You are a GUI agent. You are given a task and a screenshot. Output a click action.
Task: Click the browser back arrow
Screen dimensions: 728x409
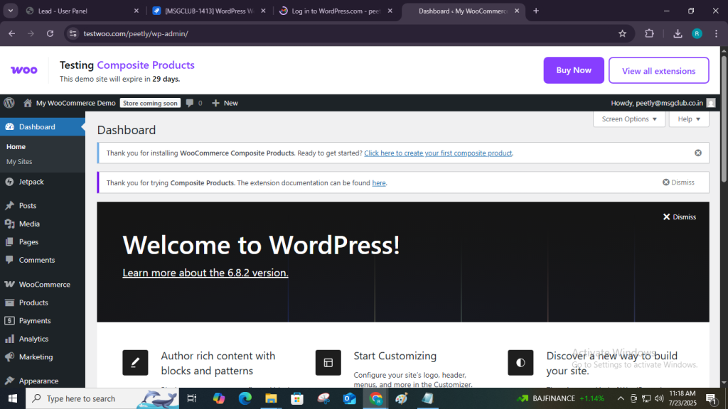coord(11,33)
